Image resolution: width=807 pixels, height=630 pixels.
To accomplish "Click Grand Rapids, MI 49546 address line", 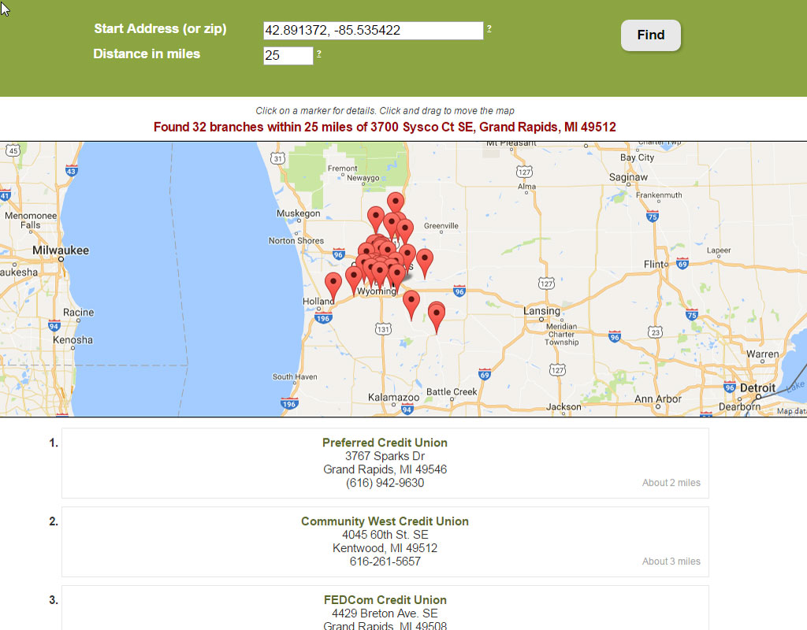I will pyautogui.click(x=385, y=469).
